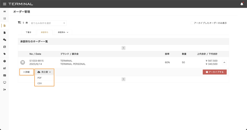Open the document file sidebar icon
The width and height of the screenshot is (247, 130).
(5, 33)
